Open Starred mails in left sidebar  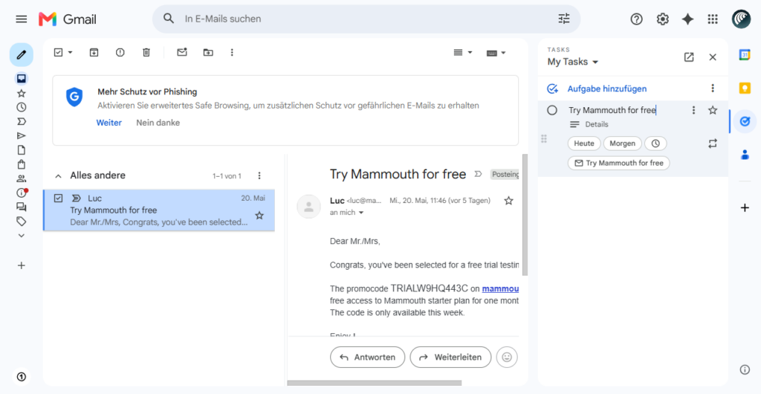click(x=22, y=93)
